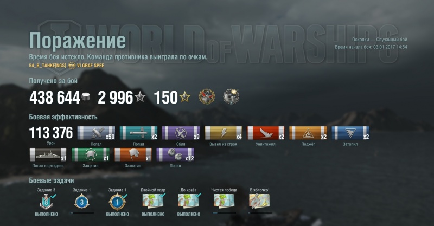Click the Задание 3 completed mission badge

[47, 202]
